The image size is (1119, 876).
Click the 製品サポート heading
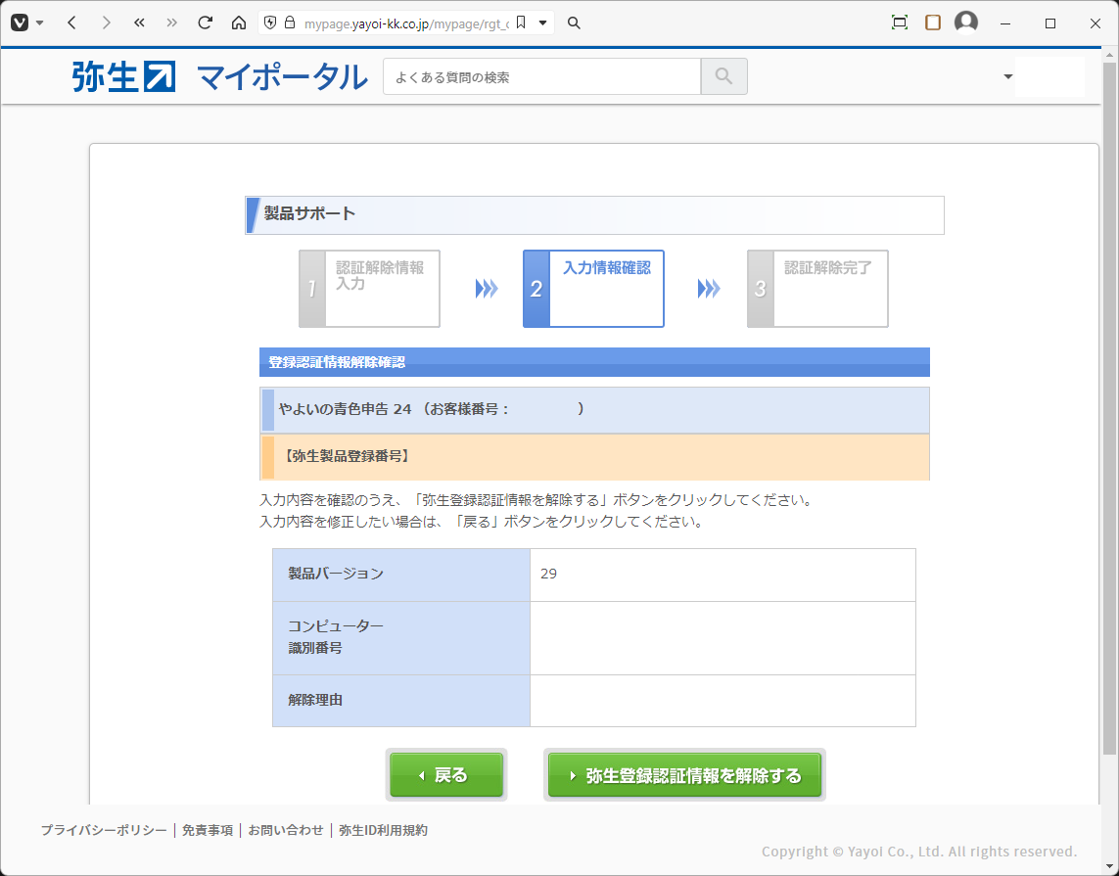[x=309, y=213]
